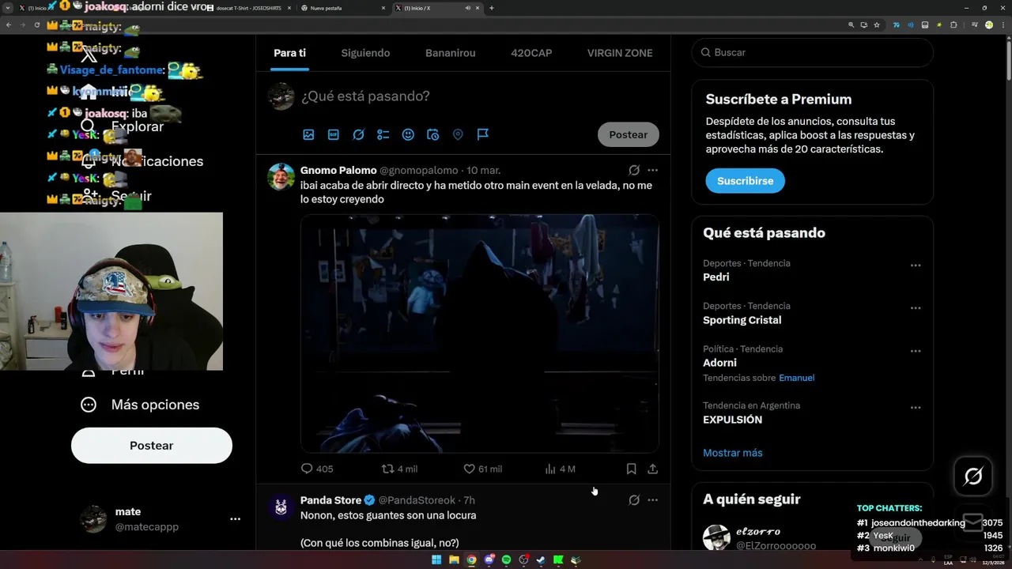
Task: Open more options for Panda Store post
Action: click(x=652, y=500)
